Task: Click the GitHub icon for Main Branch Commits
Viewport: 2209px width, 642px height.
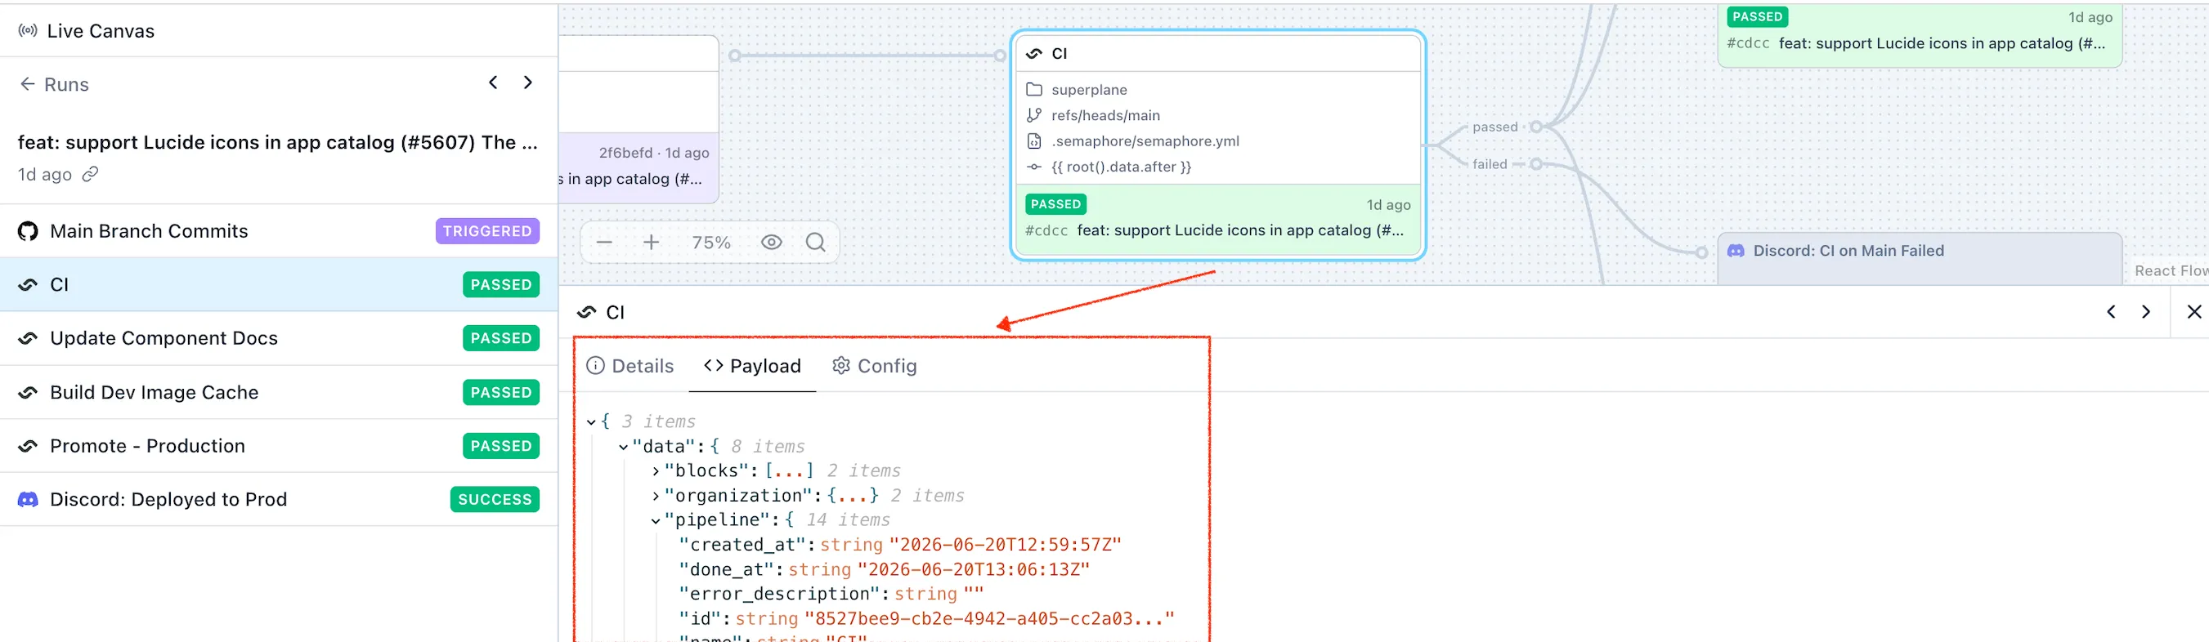Action: (29, 231)
